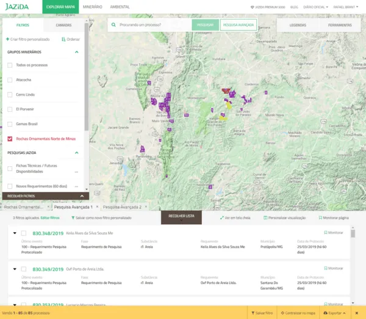Viewport: 366px width, 319px height.
Task: Click substance icon beside Areia in 830.348/2019
Action: click(142, 247)
